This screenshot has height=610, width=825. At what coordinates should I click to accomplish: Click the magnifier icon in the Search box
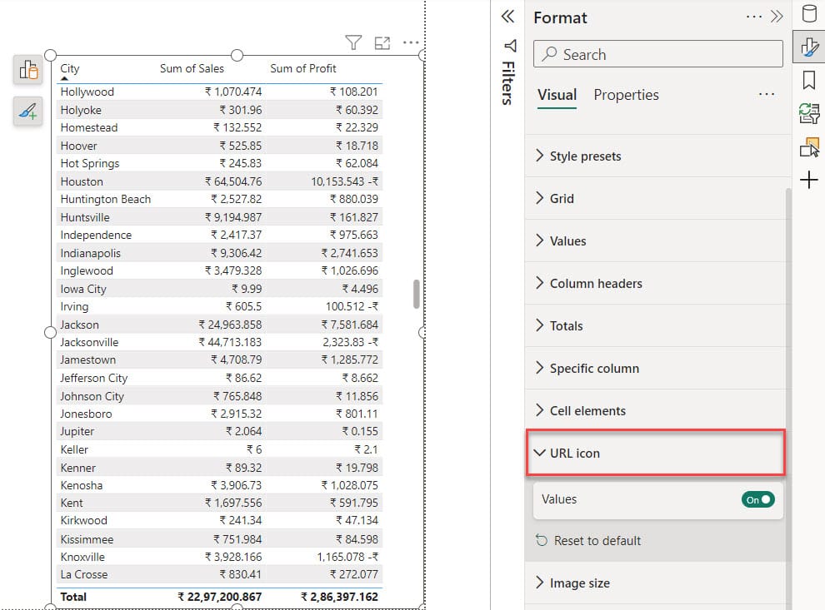click(549, 53)
